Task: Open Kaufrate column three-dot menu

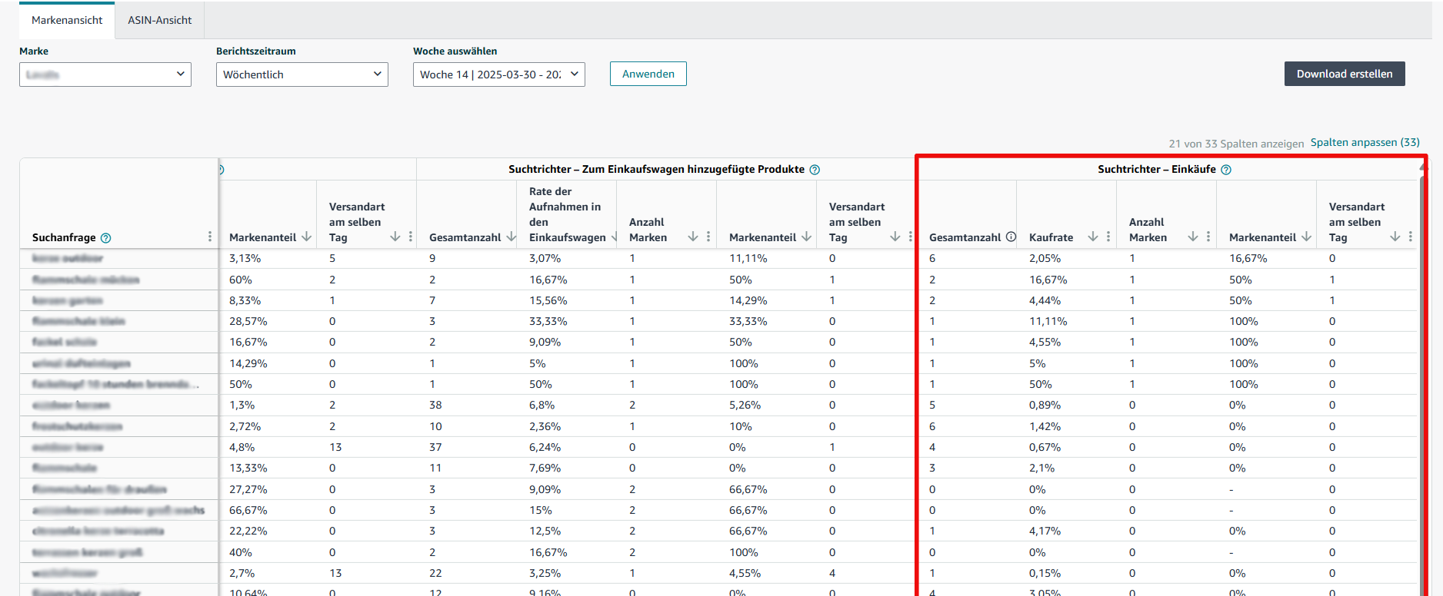Action: point(1108,237)
